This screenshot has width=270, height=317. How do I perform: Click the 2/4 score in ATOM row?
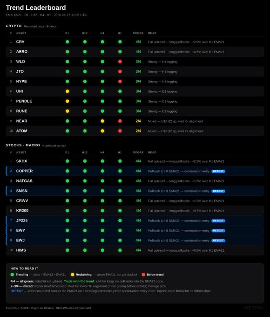coord(138,131)
